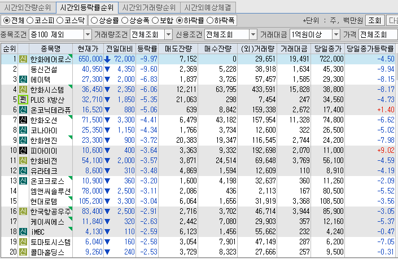This screenshot has height=259, width=398.
Task: Open the 거래량조건 dropdown
Action: 168,34
